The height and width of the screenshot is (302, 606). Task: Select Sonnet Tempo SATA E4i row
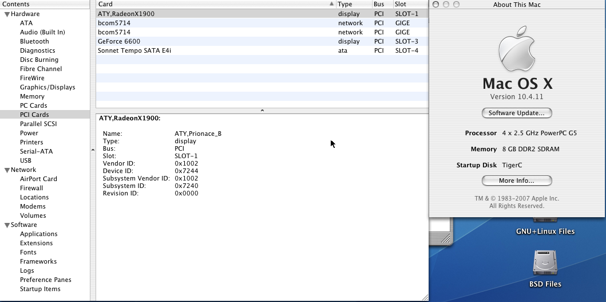pos(263,50)
